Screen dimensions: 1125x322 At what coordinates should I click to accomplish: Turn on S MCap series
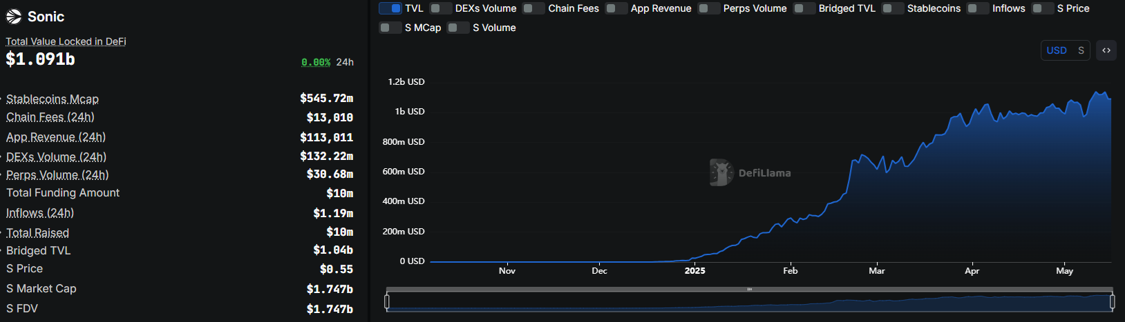click(390, 28)
